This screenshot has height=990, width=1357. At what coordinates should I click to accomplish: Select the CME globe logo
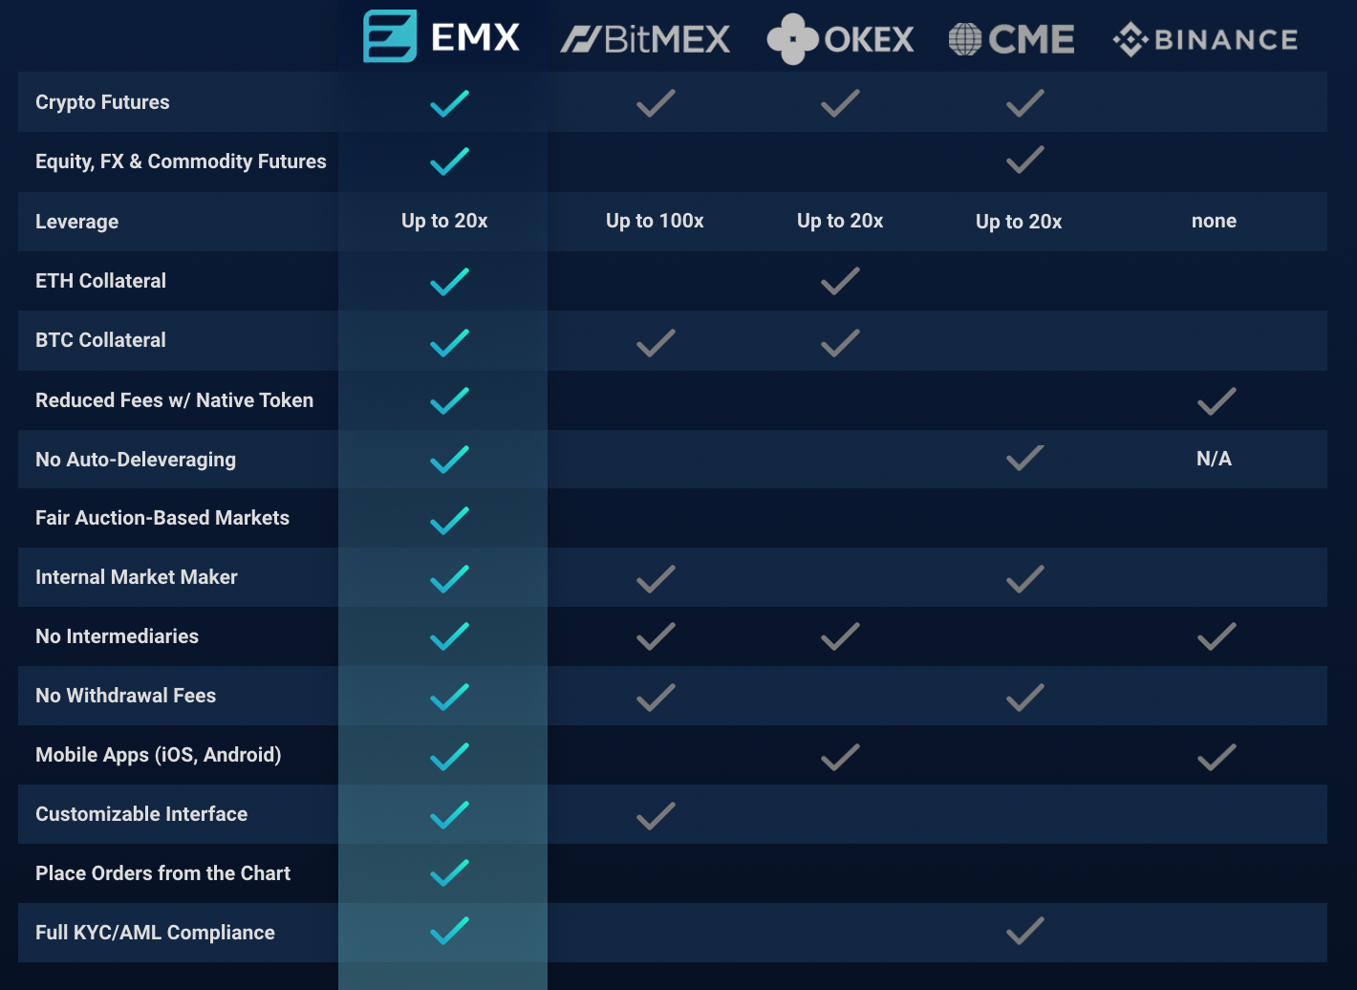coord(963,39)
